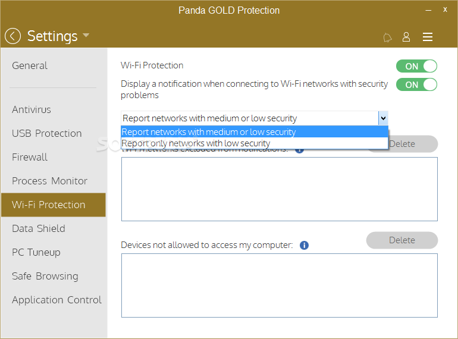Click the Devices not allowed to access label
The image size is (458, 339).
(207, 245)
